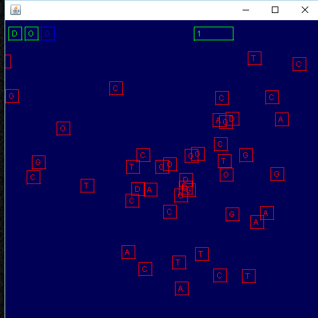
Task: Click the red G tile touching the left window edge
Action: (x=12, y=96)
